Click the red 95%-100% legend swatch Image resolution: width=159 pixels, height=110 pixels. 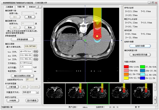pos(126,67)
